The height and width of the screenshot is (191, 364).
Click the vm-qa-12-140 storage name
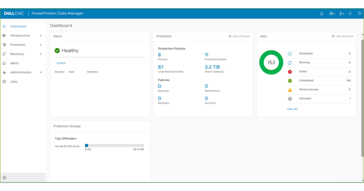point(68,146)
